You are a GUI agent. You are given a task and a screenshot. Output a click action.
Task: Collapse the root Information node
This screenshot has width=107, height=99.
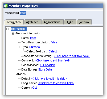[x=8, y=29]
